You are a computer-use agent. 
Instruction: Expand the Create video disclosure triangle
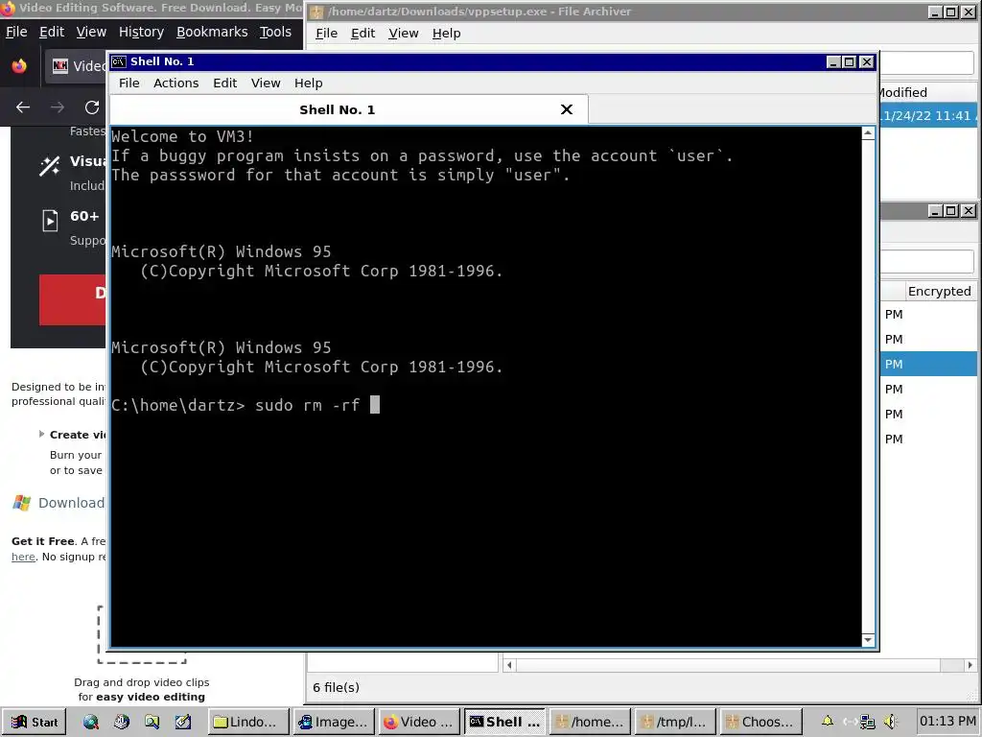(x=41, y=434)
